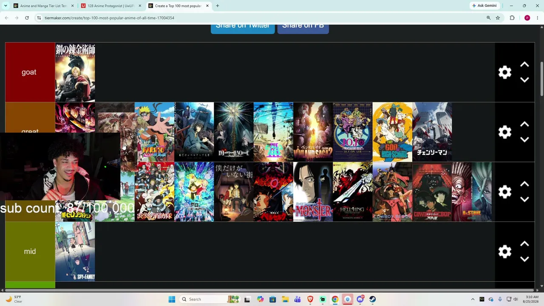Screen dimensions: 544x306
Task: Expand the Chrome tab search dropdown
Action: tap(6, 6)
